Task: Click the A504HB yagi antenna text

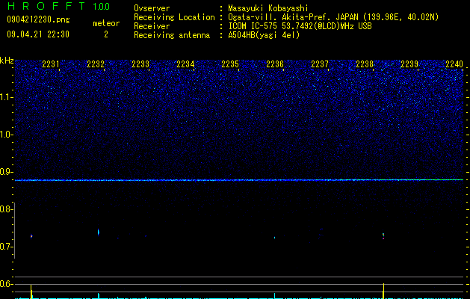Action: pos(264,35)
